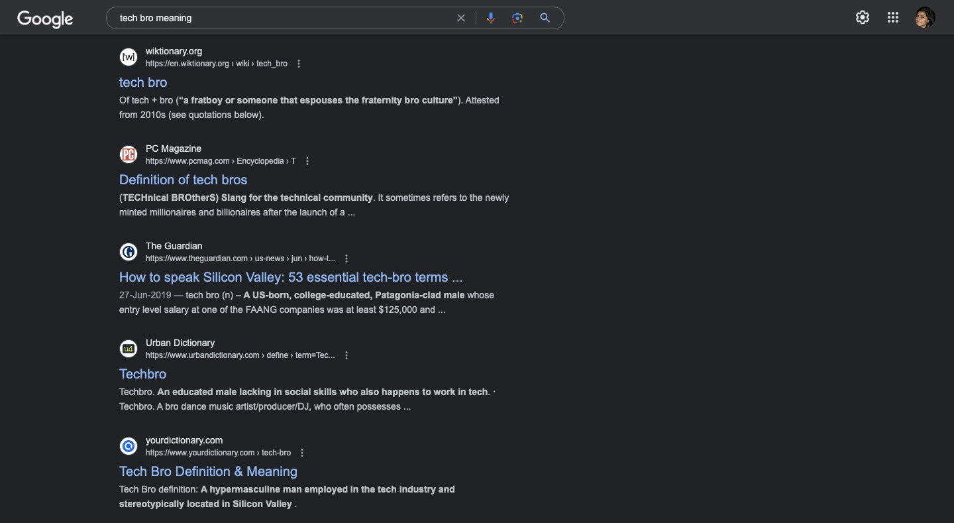The height and width of the screenshot is (523, 954).
Task: Click the 'wiktionary.org' site name
Action: (x=174, y=51)
